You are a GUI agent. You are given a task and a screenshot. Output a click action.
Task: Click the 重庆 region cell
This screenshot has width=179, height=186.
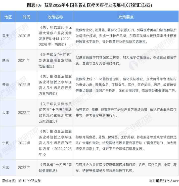point(5,36)
